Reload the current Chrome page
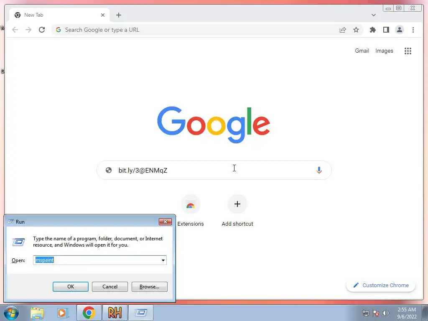 click(x=42, y=30)
